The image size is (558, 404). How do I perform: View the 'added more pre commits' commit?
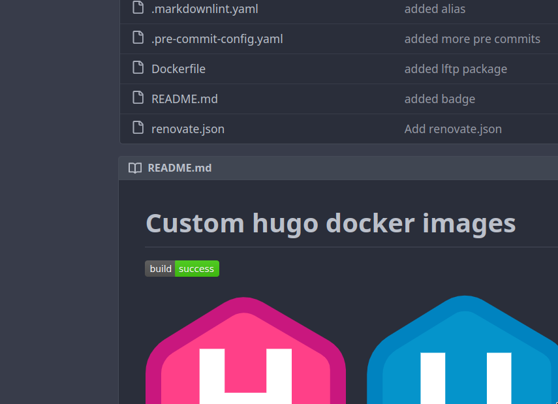click(472, 39)
